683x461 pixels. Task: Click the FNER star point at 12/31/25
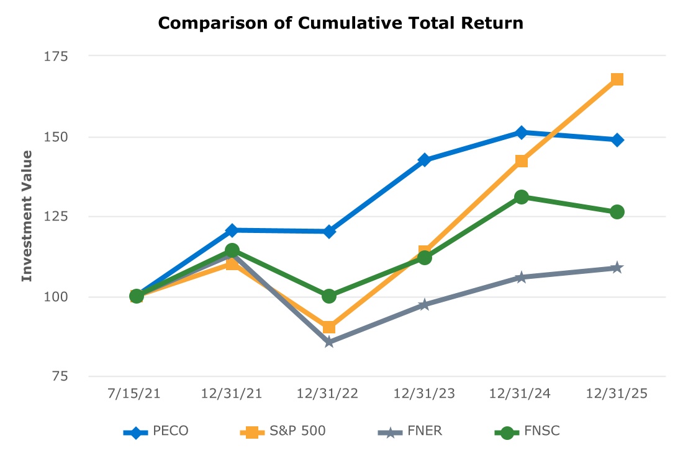pos(617,268)
